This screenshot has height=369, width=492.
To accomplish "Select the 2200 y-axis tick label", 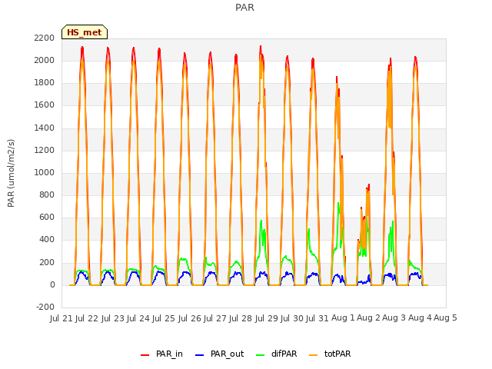I will 45,38.
